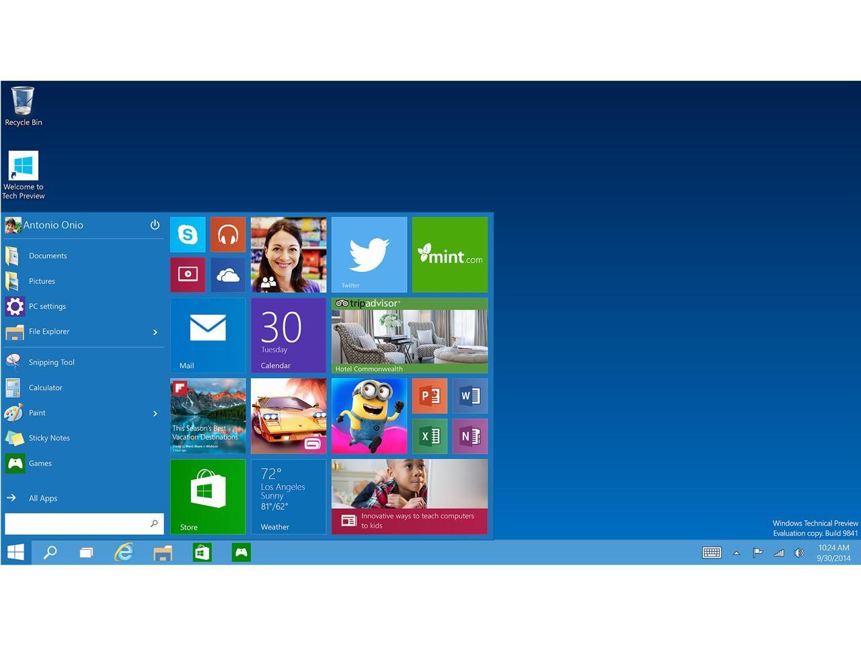Viewport: 861px width, 646px height.
Task: Show hidden tray icons
Action: (x=735, y=552)
